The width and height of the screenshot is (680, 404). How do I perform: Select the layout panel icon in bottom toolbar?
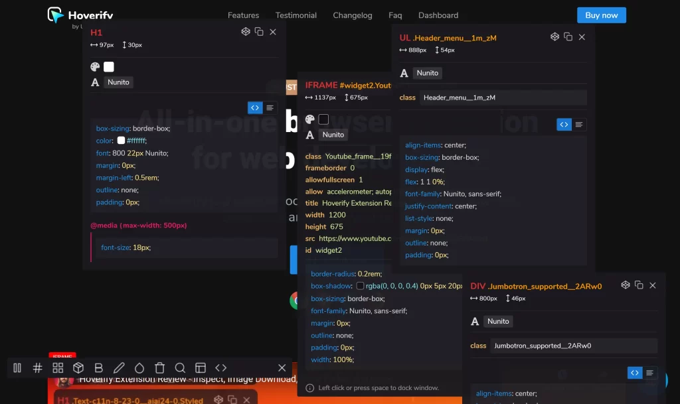pyautogui.click(x=201, y=368)
